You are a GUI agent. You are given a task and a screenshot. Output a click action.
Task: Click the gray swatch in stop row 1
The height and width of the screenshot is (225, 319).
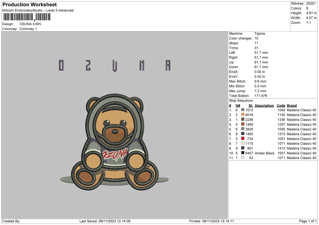click(242, 110)
